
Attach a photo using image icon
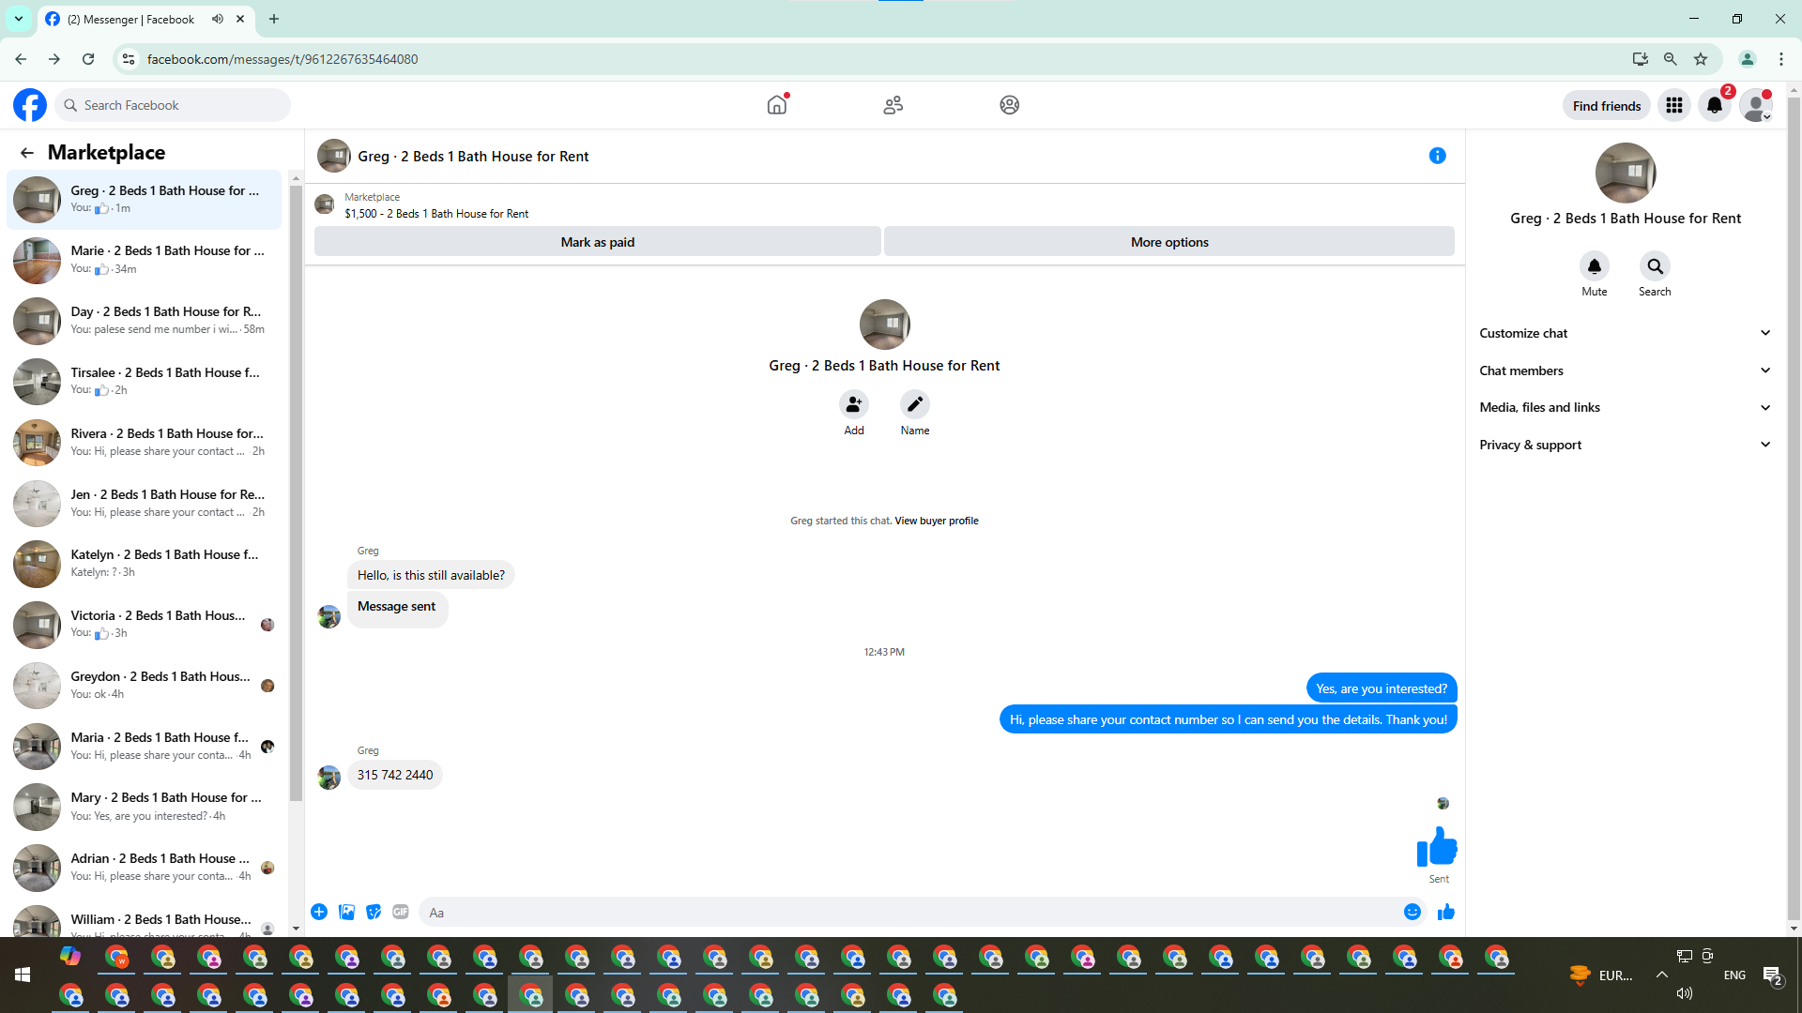click(x=346, y=912)
